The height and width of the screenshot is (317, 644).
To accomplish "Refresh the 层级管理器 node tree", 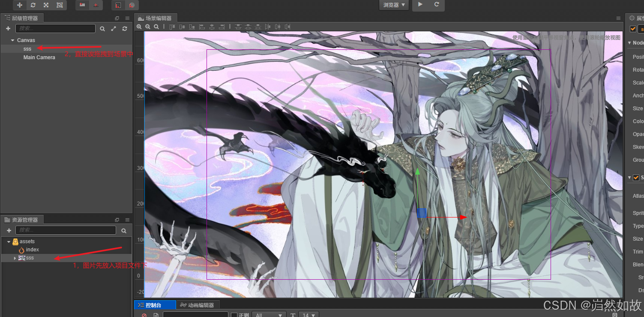I will [x=125, y=29].
